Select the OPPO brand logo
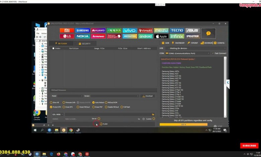This screenshot has width=261, height=157. (x=114, y=30)
